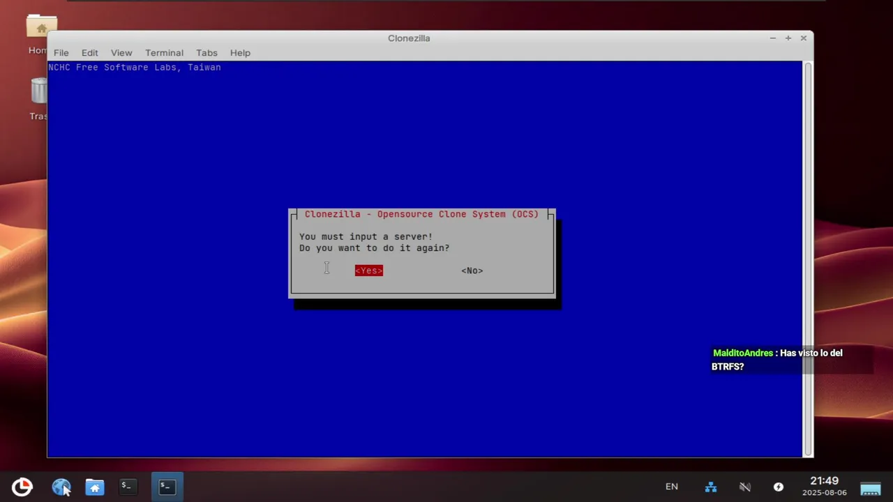
Task: Open the Terminal menu
Action: [x=164, y=53]
